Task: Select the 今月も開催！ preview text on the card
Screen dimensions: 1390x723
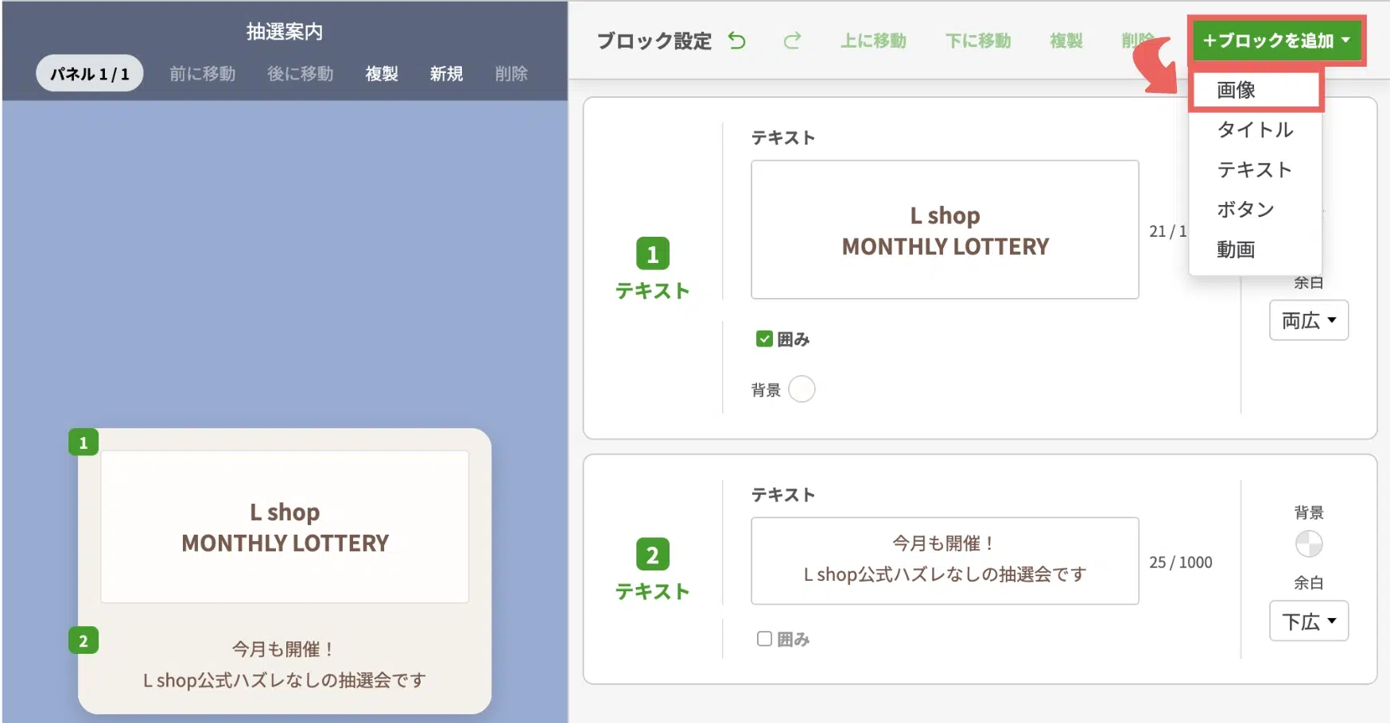Action: pos(285,664)
